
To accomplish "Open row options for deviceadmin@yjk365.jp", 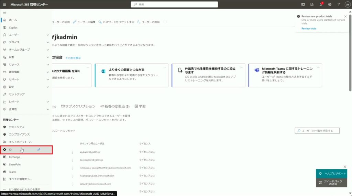I will (x=73, y=160).
